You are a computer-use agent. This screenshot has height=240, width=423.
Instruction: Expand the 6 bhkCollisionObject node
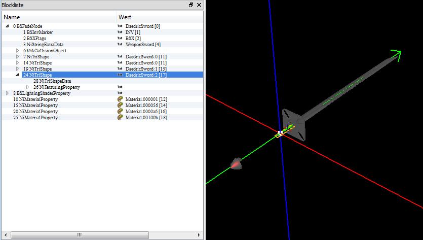(17, 51)
